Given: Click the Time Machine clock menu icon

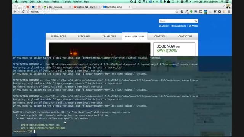Looking at the screenshot, I should 173,2.
